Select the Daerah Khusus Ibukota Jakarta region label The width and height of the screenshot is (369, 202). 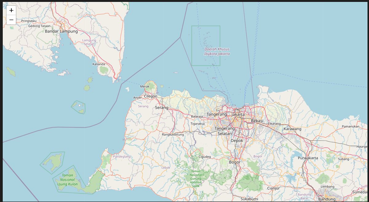coord(217,51)
